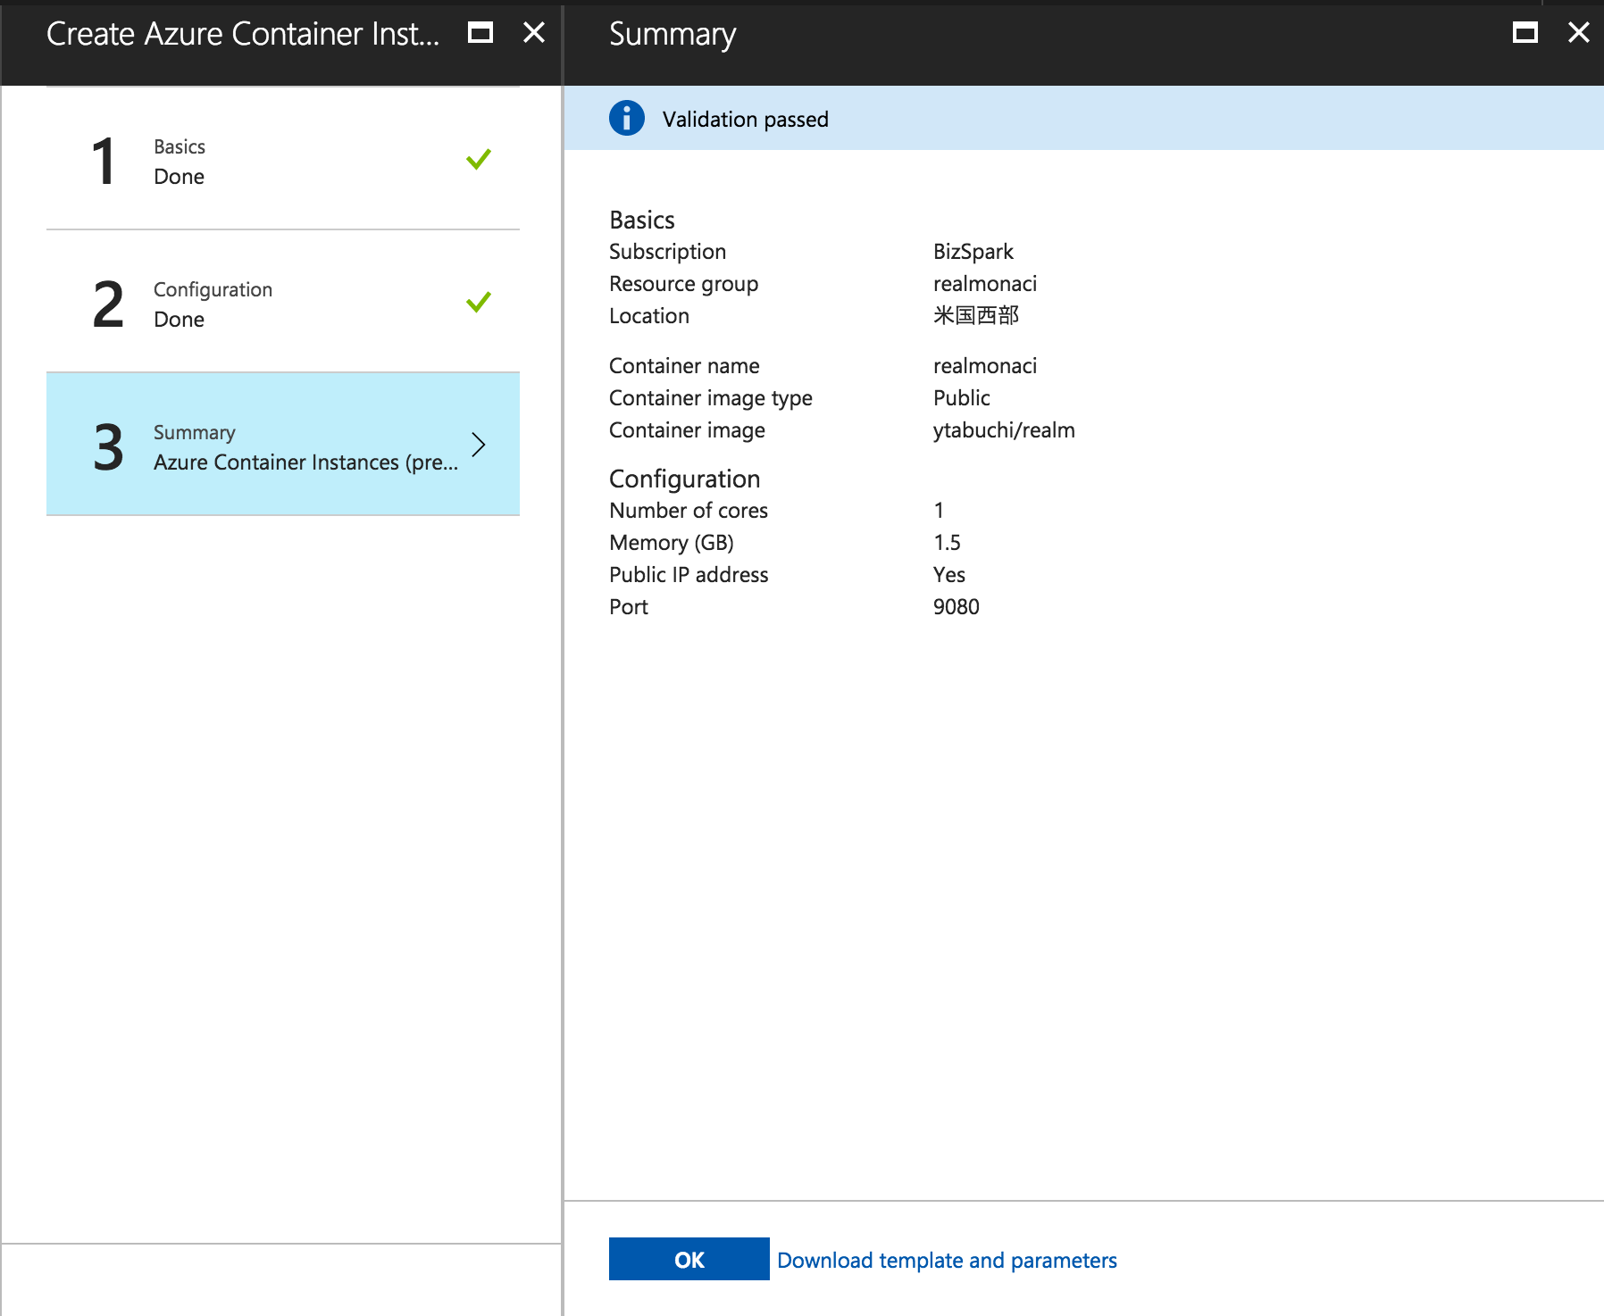Click the Container name label
Image resolution: width=1604 pixels, height=1316 pixels.
[685, 366]
